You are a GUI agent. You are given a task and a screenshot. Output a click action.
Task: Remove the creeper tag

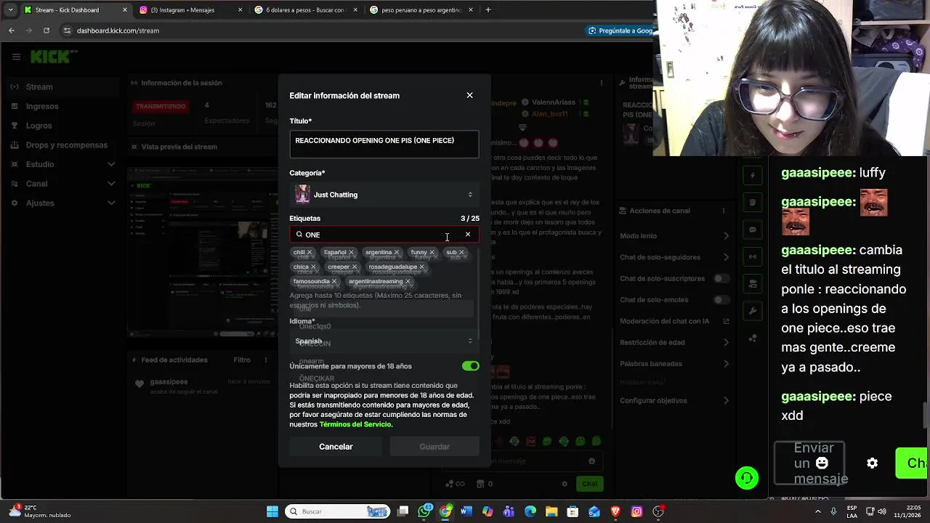355,267
